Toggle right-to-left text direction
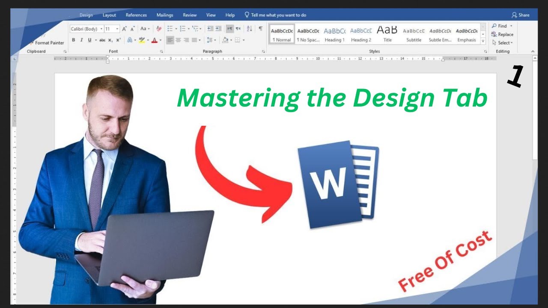This screenshot has width=548, height=308. pyautogui.click(x=238, y=29)
